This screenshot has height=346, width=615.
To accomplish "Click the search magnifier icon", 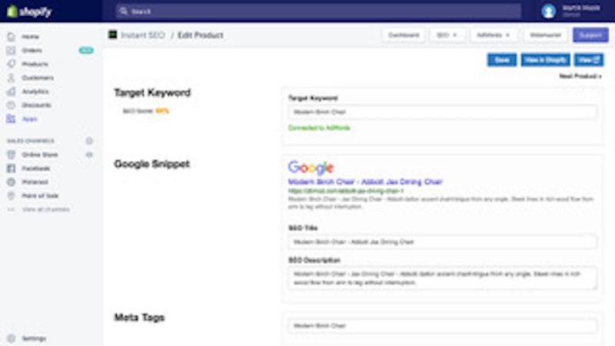I will coord(124,12).
